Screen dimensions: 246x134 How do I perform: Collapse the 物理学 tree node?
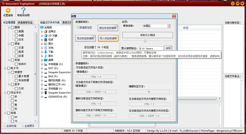pos(9,72)
